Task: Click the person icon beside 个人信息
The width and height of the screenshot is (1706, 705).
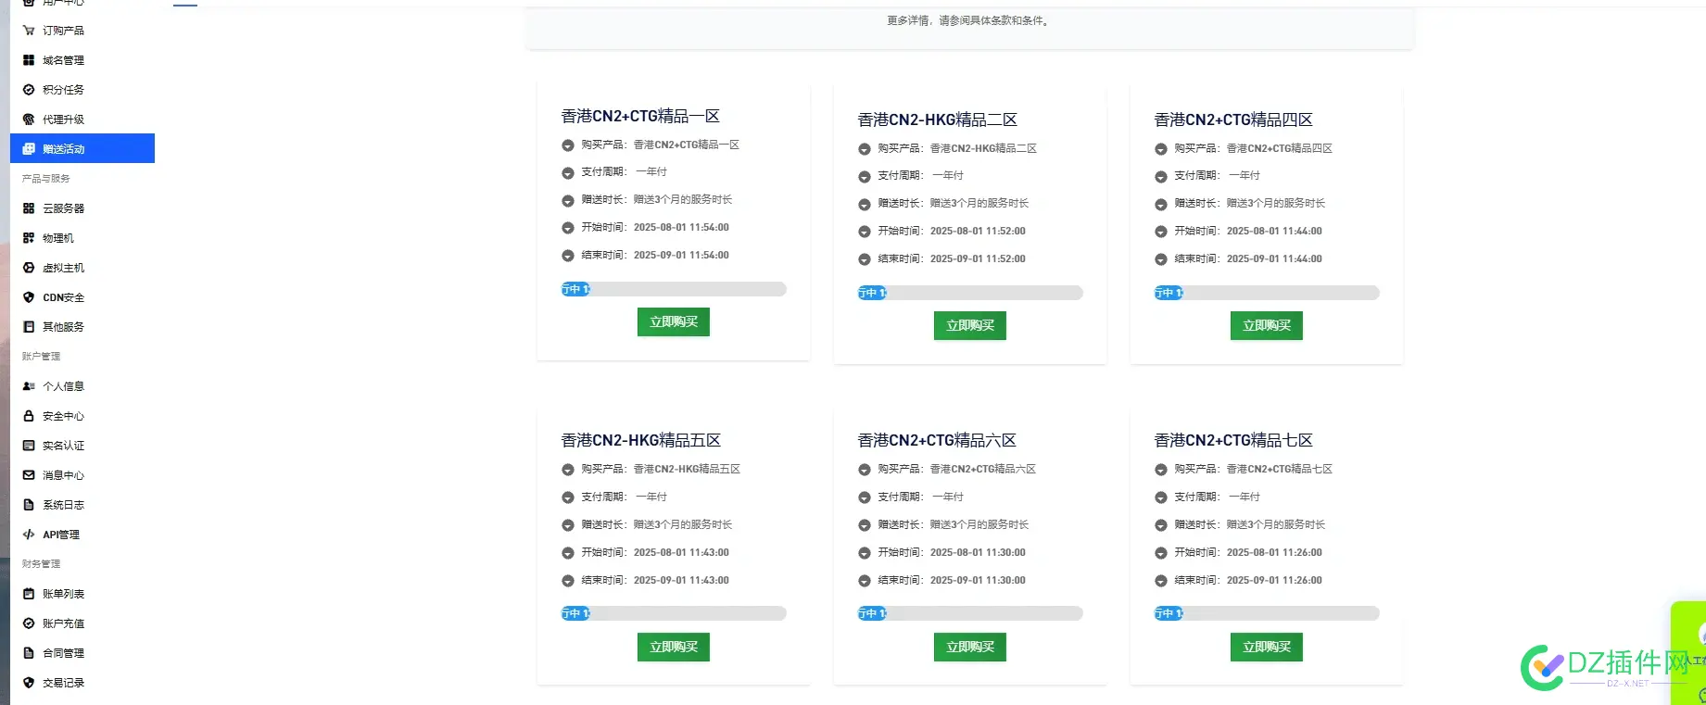Action: (x=29, y=386)
